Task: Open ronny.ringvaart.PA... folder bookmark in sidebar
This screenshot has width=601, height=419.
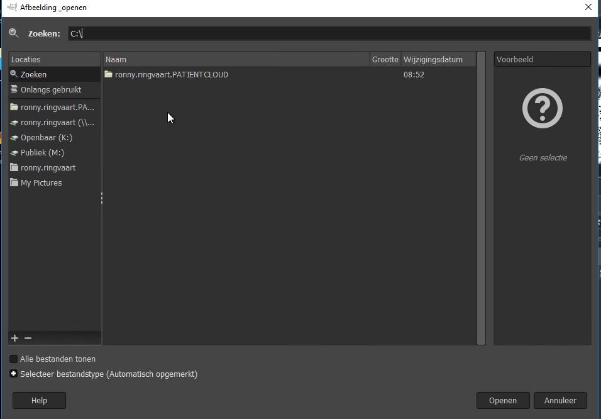Action: [57, 107]
